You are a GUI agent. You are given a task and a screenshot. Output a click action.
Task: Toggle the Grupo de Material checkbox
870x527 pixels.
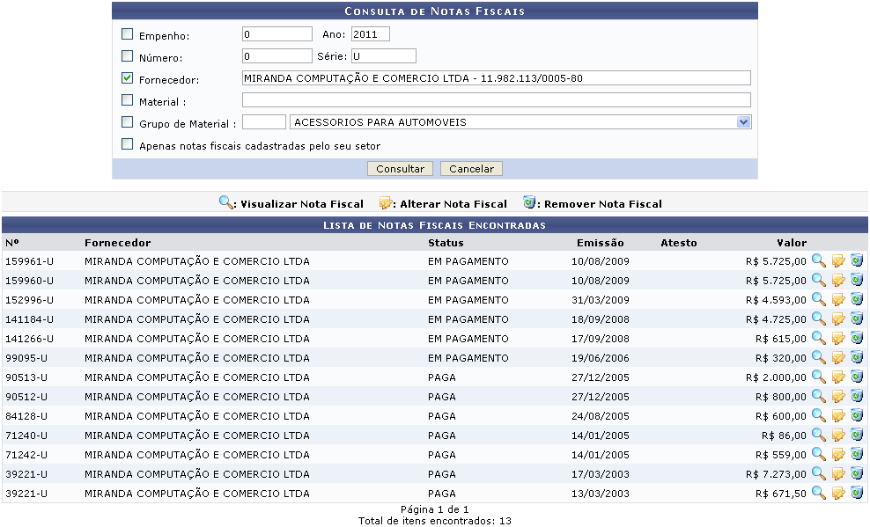point(127,122)
